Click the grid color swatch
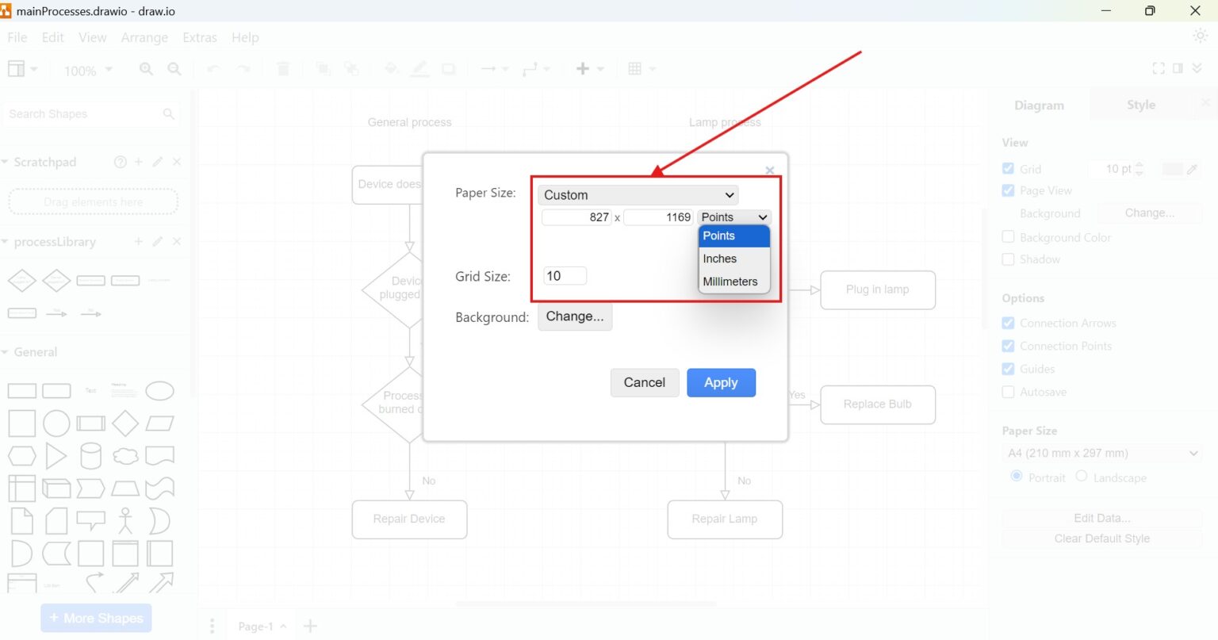Screen dimensions: 1218x640 point(1171,168)
